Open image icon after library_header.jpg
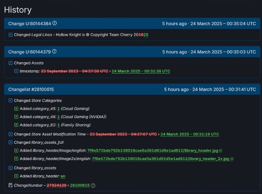 click(221, 151)
